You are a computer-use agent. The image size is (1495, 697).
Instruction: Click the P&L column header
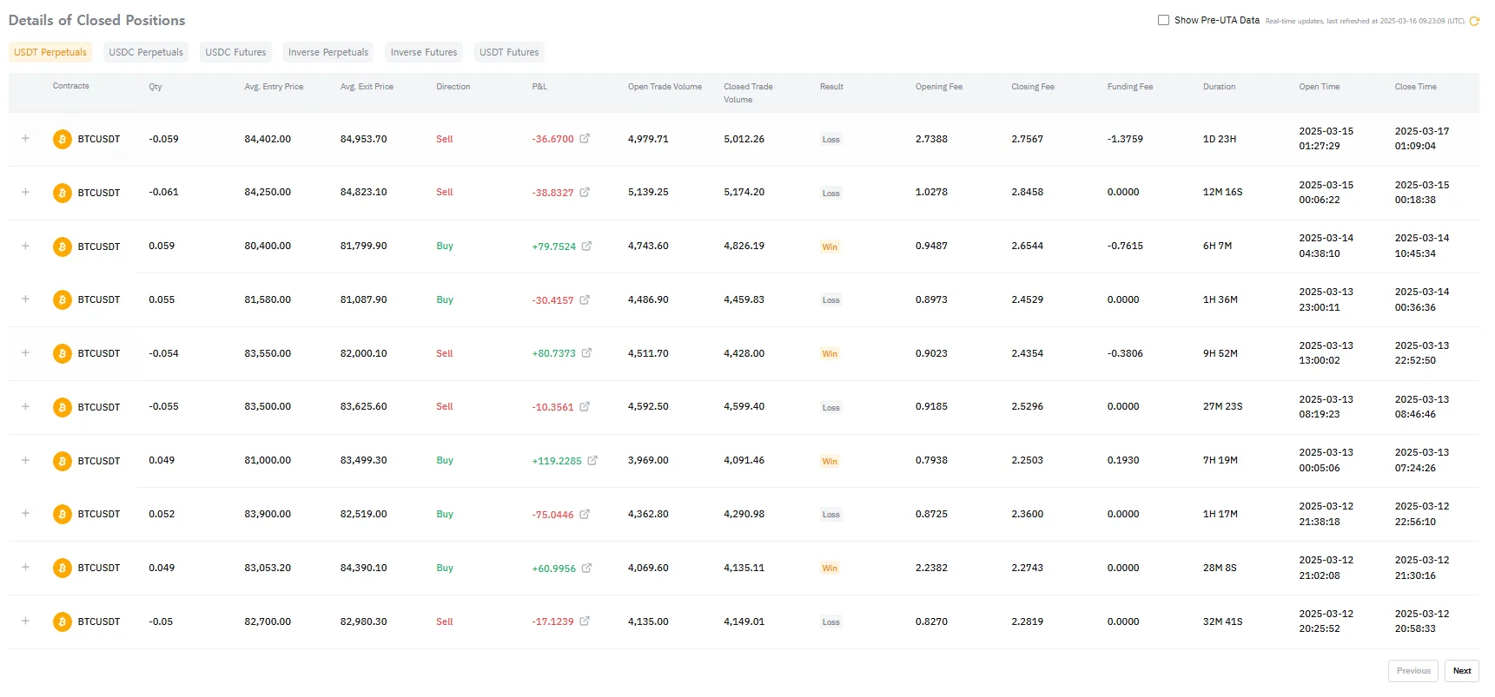point(539,87)
